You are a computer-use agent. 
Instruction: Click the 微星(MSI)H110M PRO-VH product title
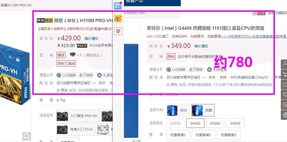click(83, 20)
